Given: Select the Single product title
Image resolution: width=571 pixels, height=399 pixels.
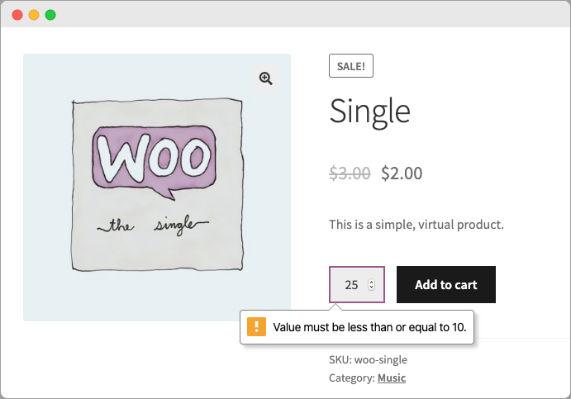Looking at the screenshot, I should coord(369,112).
